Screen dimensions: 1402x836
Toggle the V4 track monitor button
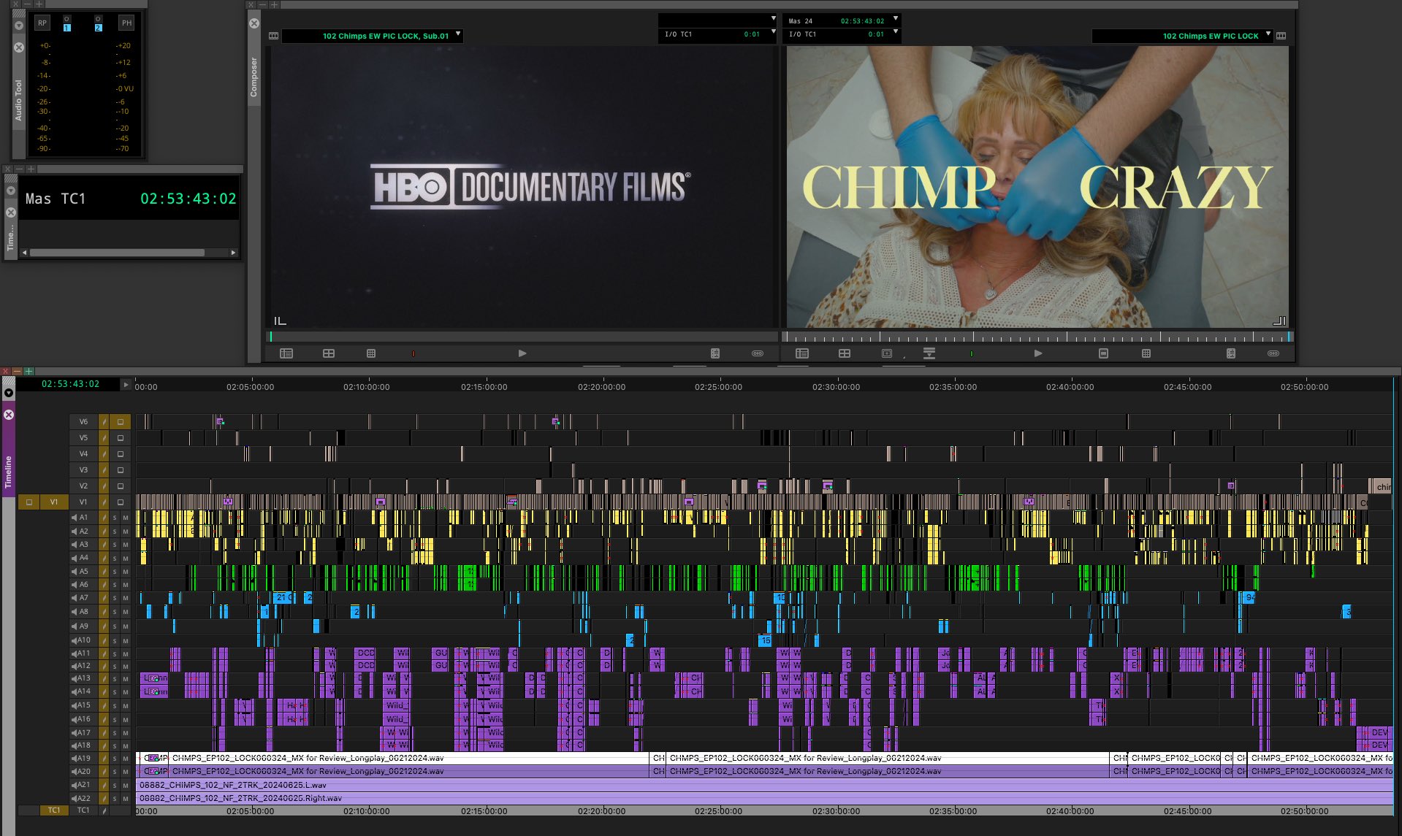tap(121, 454)
